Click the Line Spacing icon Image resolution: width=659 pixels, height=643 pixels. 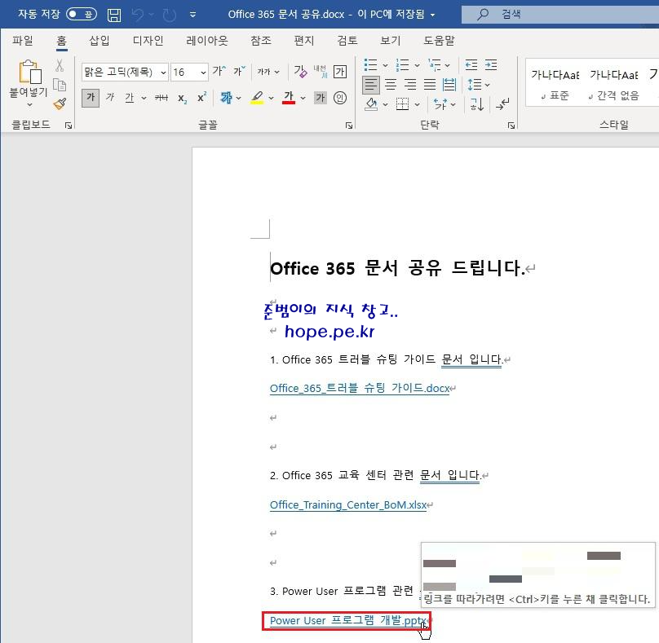point(475,85)
